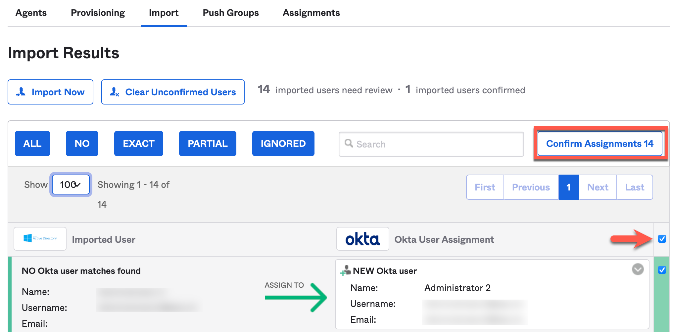Click the magnifier icon in Search field
The height and width of the screenshot is (332, 674).
[349, 144]
